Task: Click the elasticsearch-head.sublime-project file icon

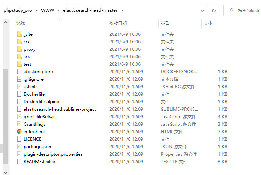Action: click(x=19, y=109)
